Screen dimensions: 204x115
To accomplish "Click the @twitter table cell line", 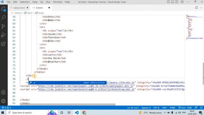I will [54, 62].
